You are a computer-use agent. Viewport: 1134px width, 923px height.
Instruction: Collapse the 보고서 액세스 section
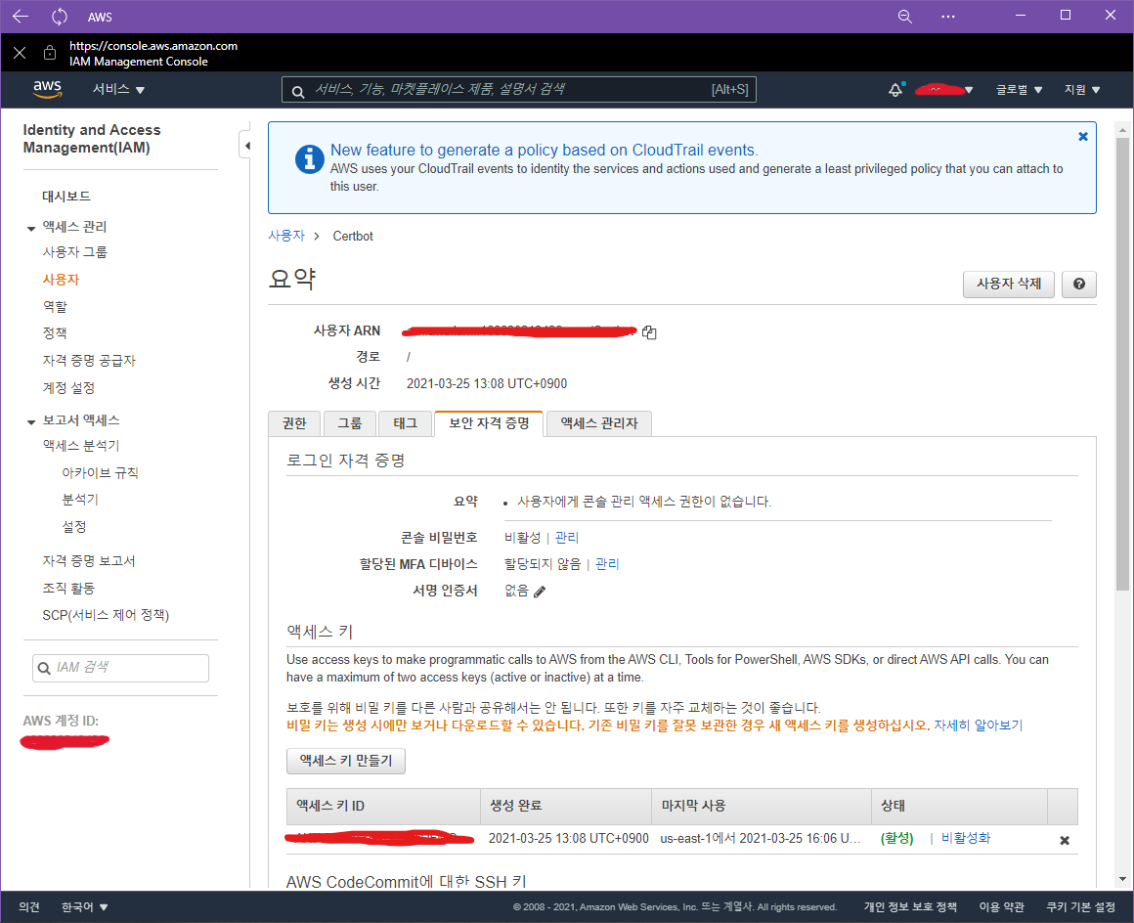[31, 421]
